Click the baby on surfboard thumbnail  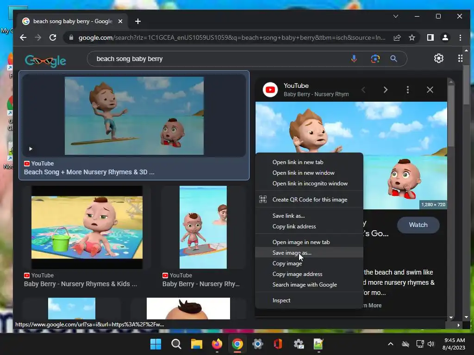coord(203,227)
